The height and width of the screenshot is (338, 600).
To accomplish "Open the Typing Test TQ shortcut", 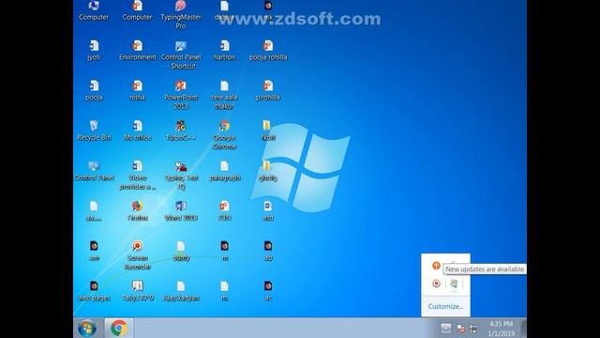I will point(181,166).
